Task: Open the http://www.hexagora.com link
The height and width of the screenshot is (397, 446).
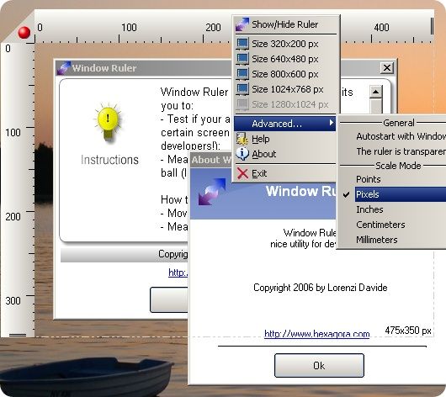Action: coord(317,334)
